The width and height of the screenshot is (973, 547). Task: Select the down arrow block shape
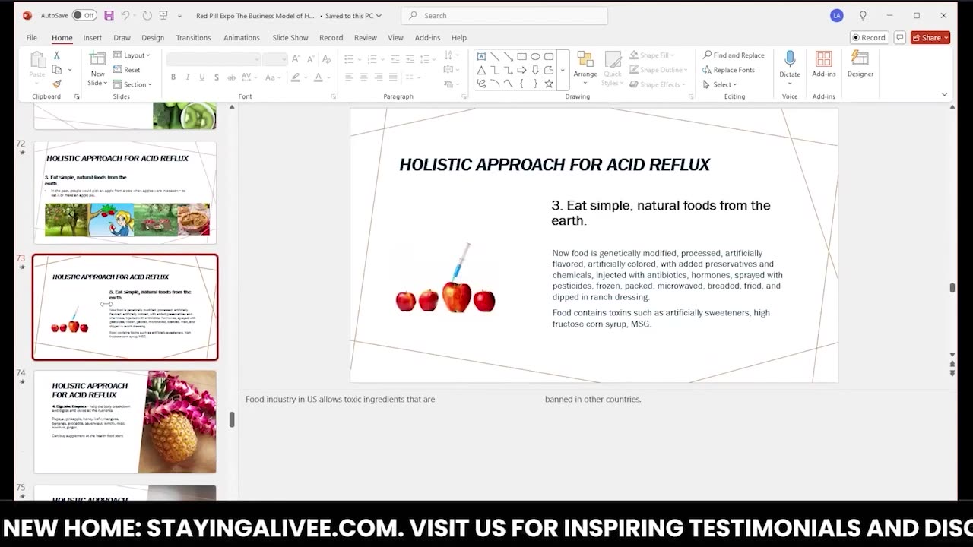(535, 70)
